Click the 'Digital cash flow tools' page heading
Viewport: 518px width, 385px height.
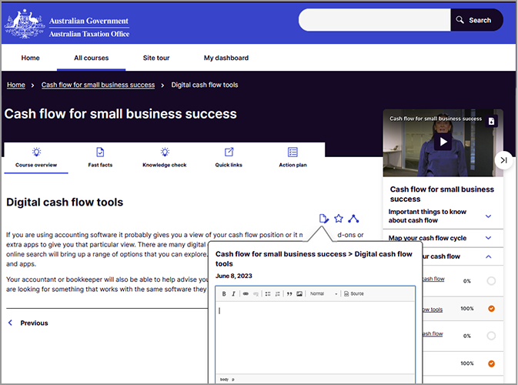pyautogui.click(x=65, y=203)
